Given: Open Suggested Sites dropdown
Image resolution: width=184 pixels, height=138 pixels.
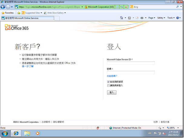Looking at the screenshot, I should 32,13.
